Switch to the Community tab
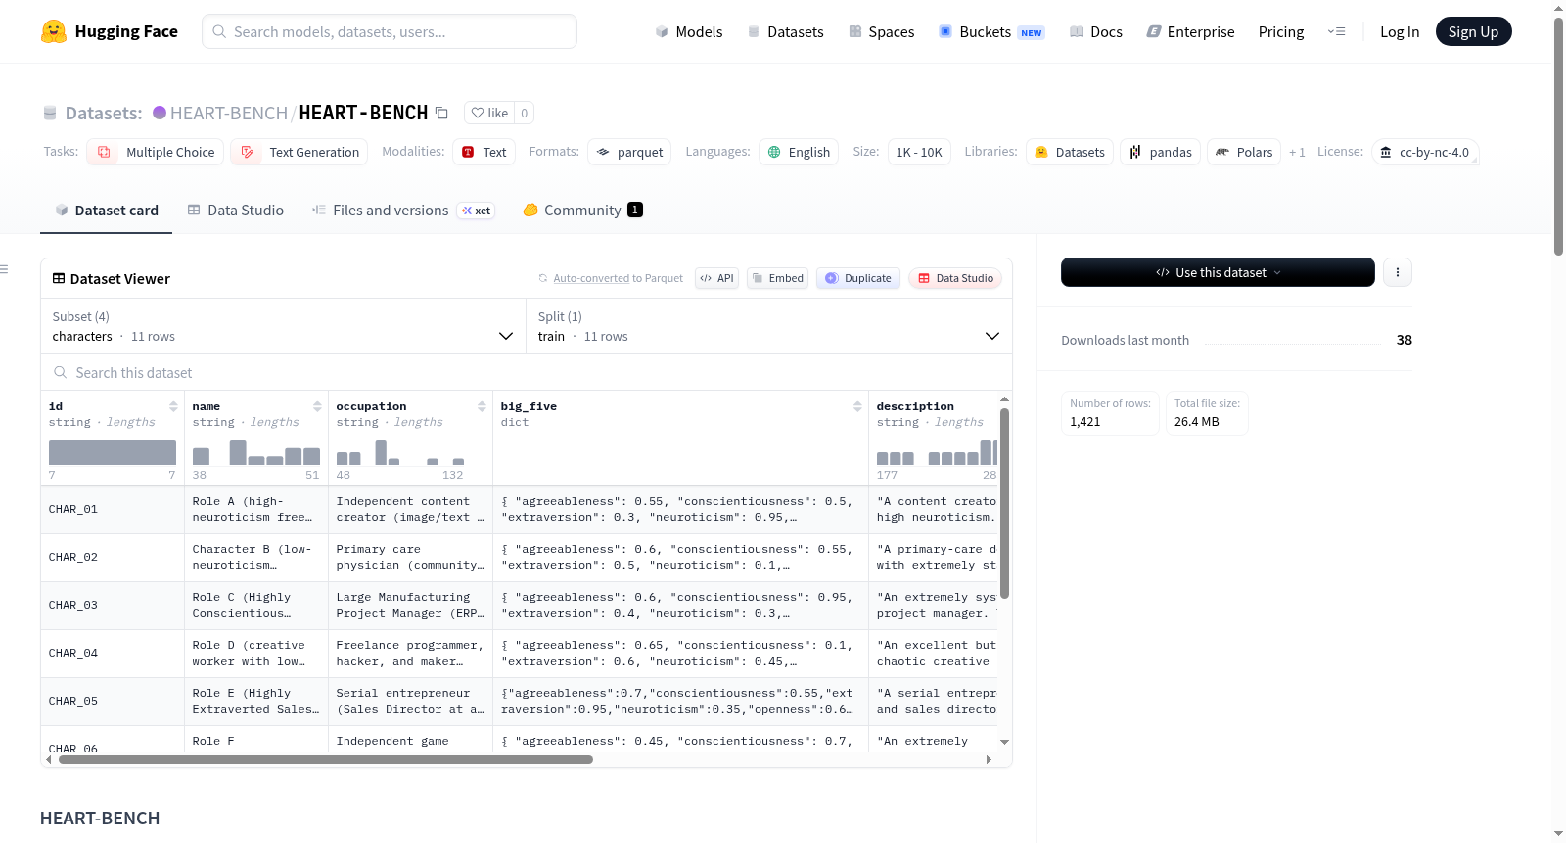 [x=582, y=211]
